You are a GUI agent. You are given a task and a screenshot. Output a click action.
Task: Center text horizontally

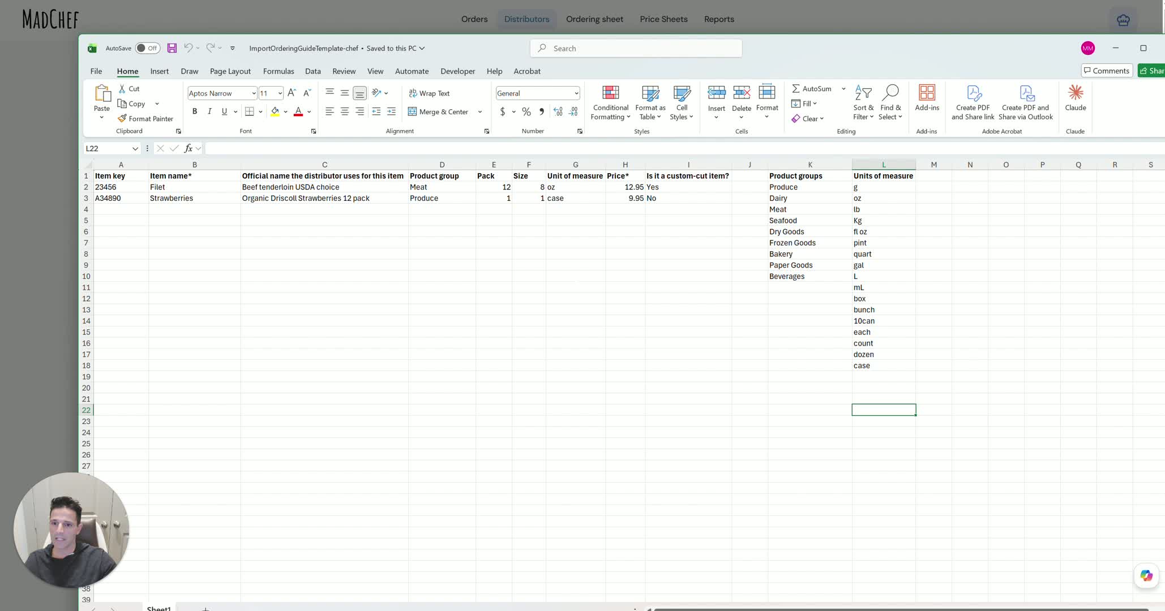(345, 111)
